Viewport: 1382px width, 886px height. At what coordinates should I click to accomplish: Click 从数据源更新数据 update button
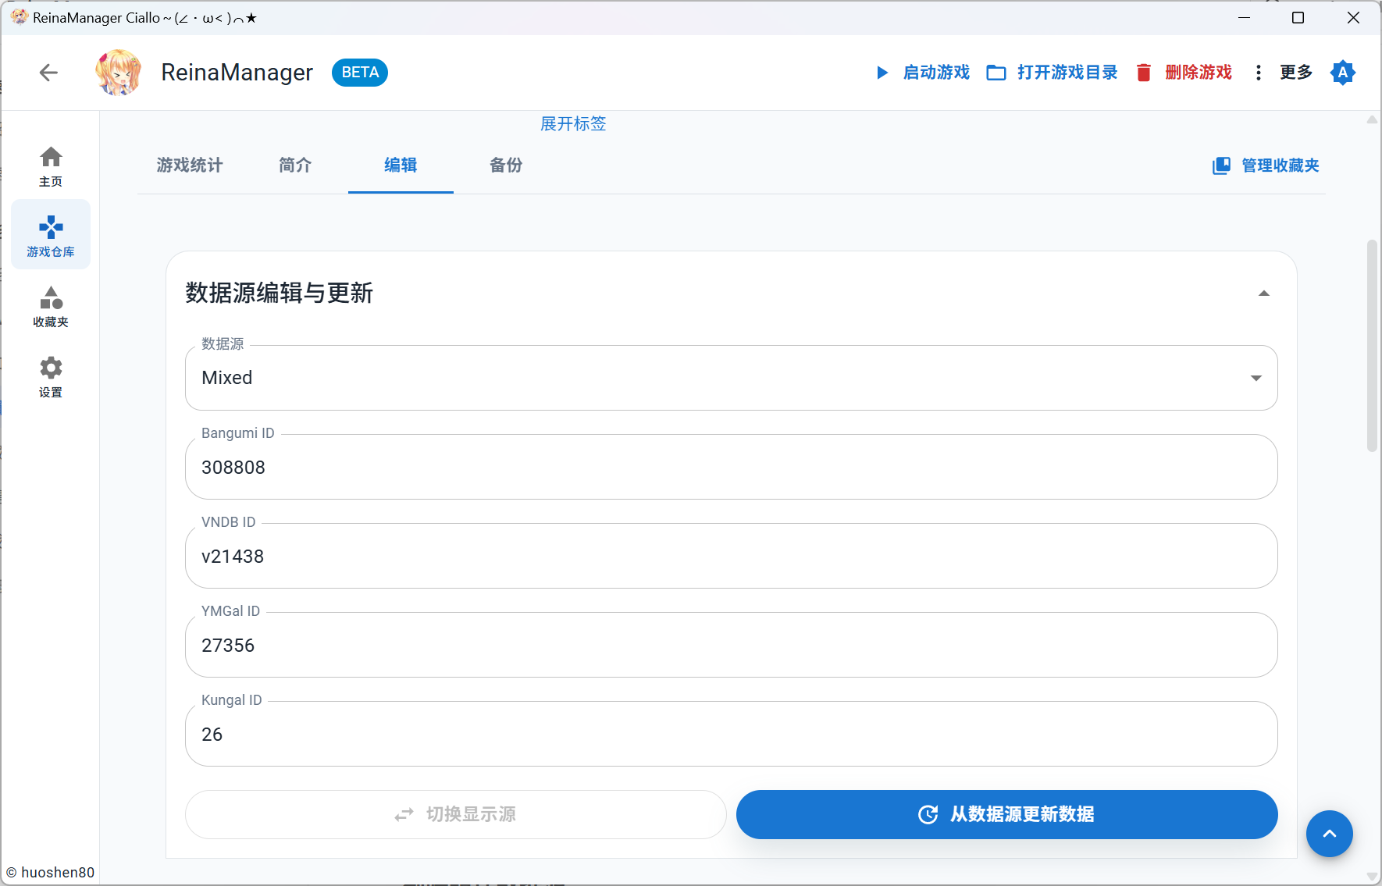pyautogui.click(x=1007, y=814)
